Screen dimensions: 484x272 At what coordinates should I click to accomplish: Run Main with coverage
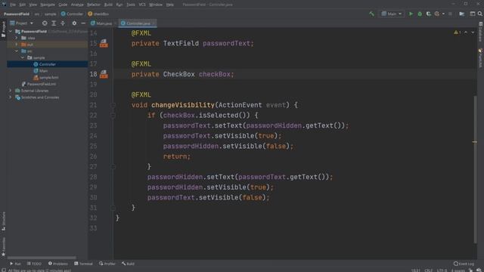tap(429, 14)
